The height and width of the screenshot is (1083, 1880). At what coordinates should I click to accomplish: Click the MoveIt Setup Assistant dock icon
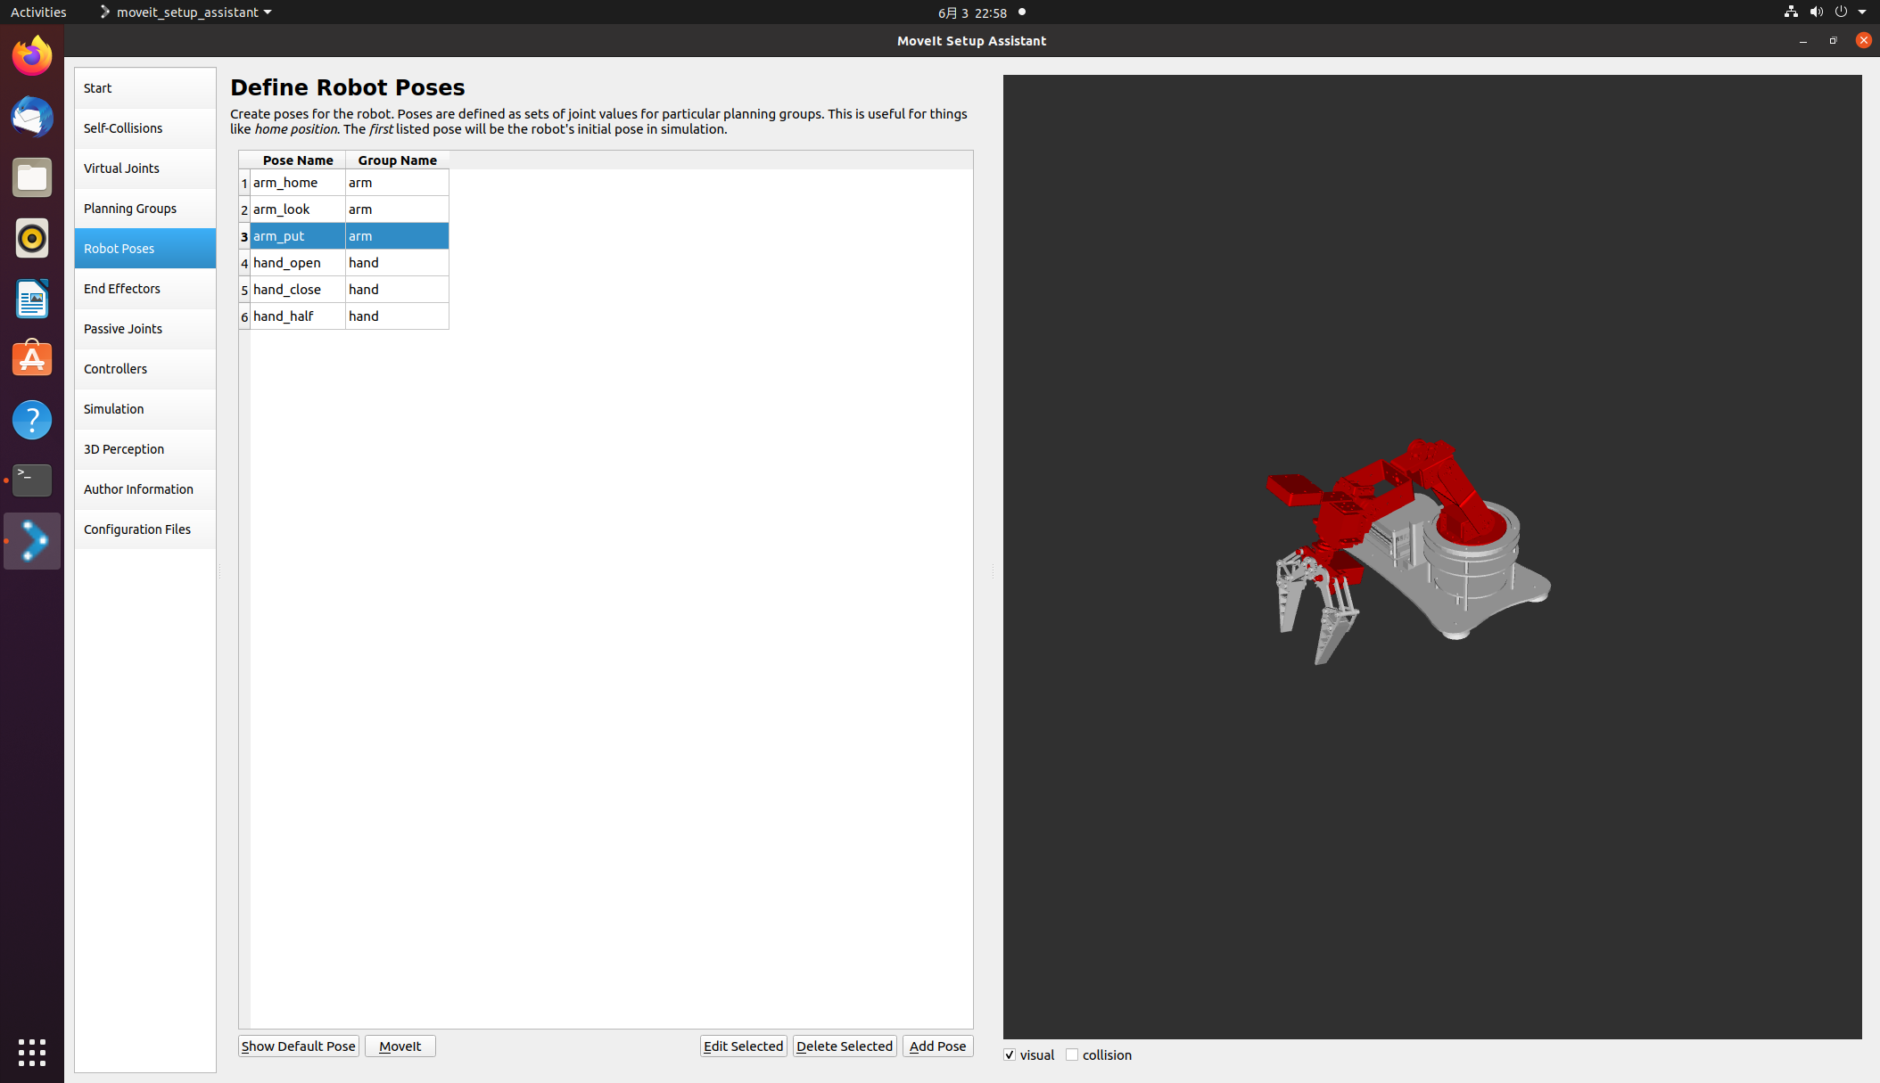point(32,541)
